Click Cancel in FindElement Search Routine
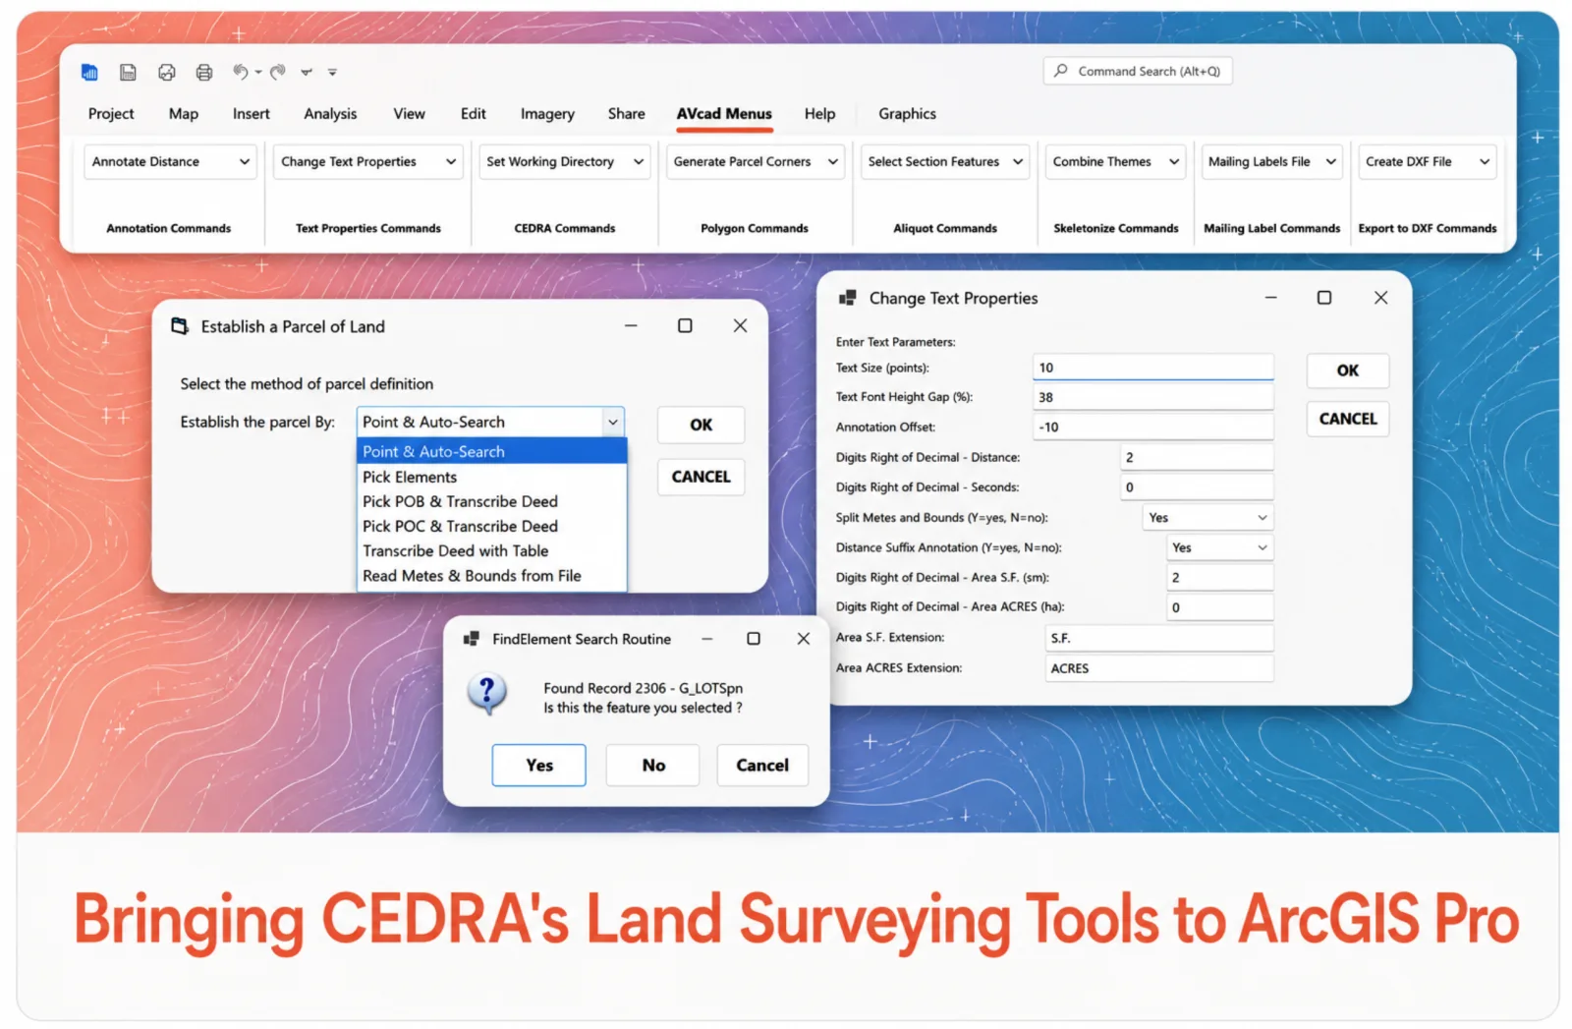Viewport: 1572px width, 1029px height. coord(762,765)
